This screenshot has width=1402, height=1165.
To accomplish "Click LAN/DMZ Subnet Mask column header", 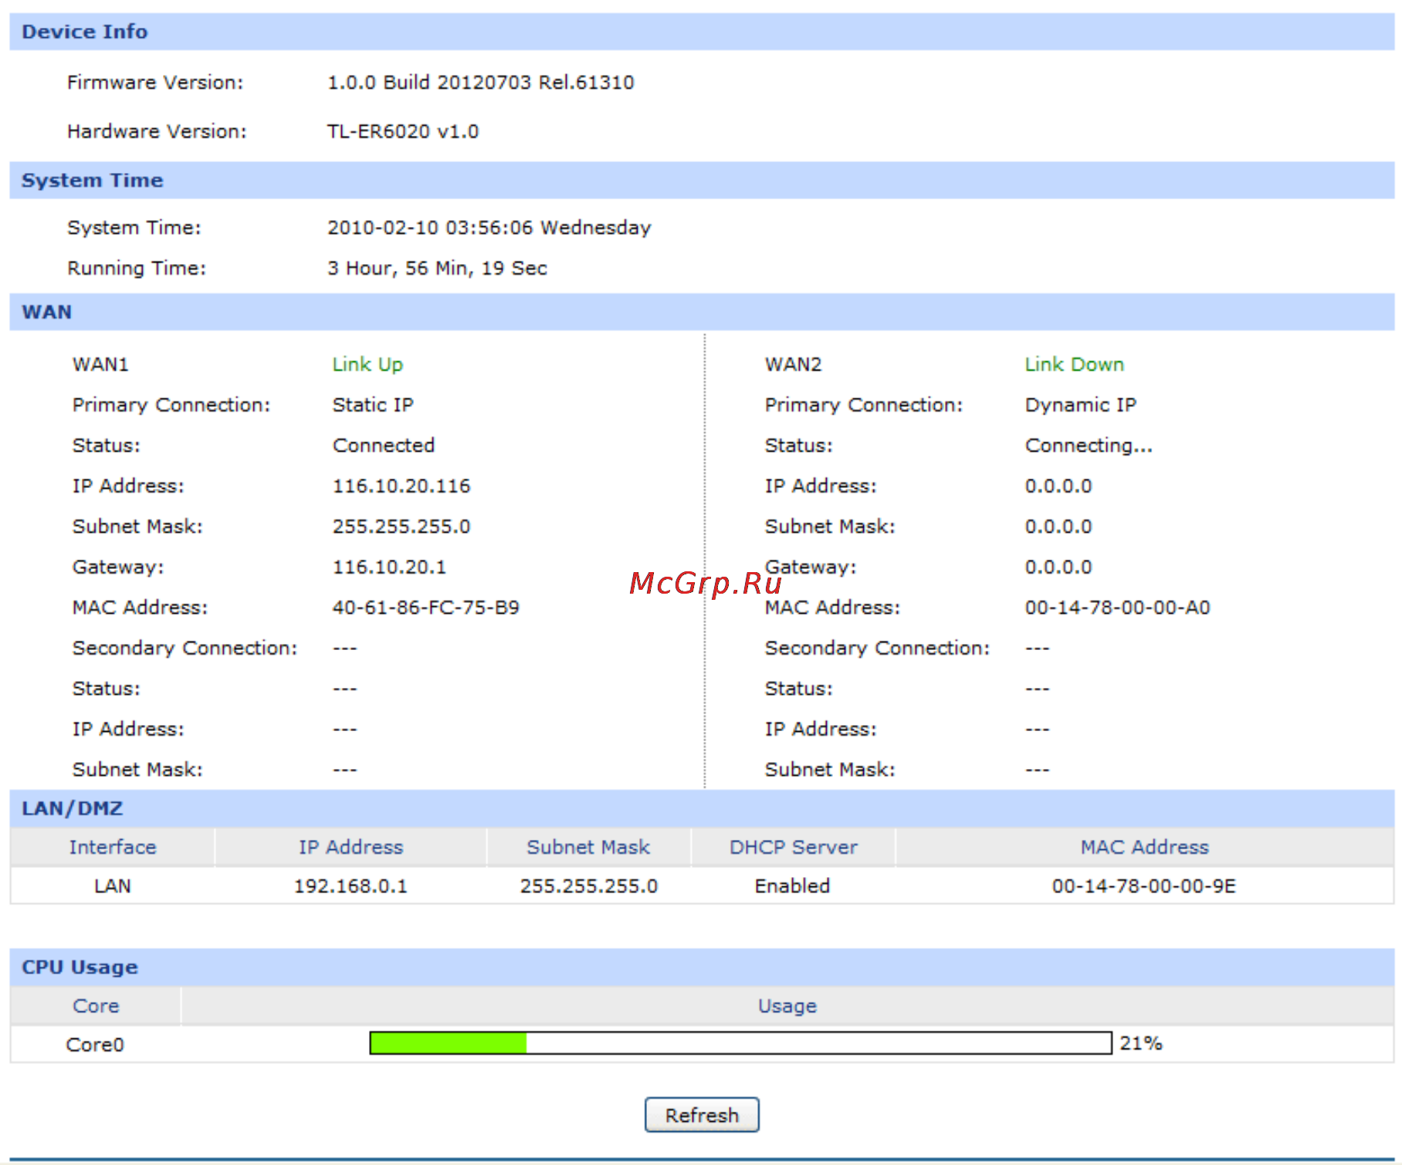I will coord(588,847).
